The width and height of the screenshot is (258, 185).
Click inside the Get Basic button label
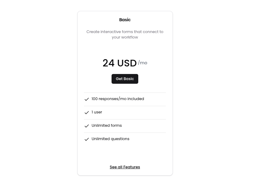[125, 79]
